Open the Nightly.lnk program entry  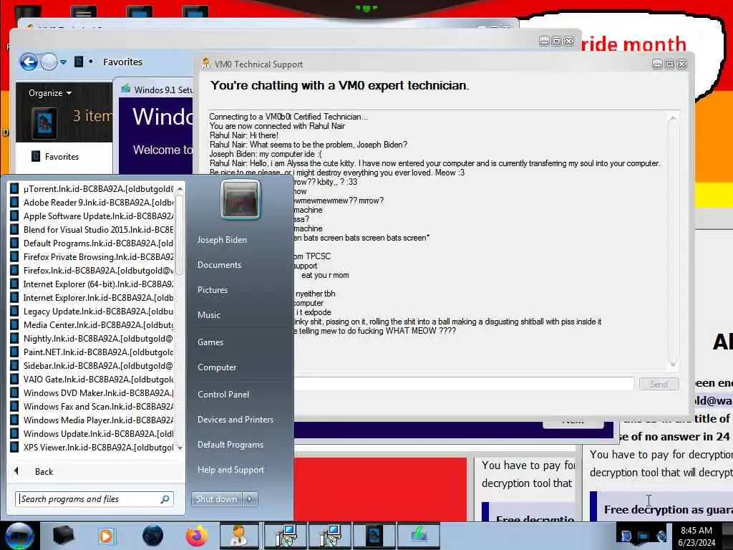[92, 339]
